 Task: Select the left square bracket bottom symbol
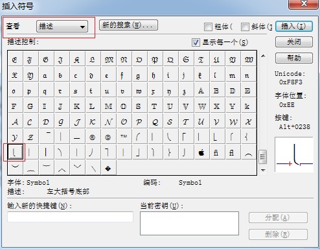pos(217,137)
